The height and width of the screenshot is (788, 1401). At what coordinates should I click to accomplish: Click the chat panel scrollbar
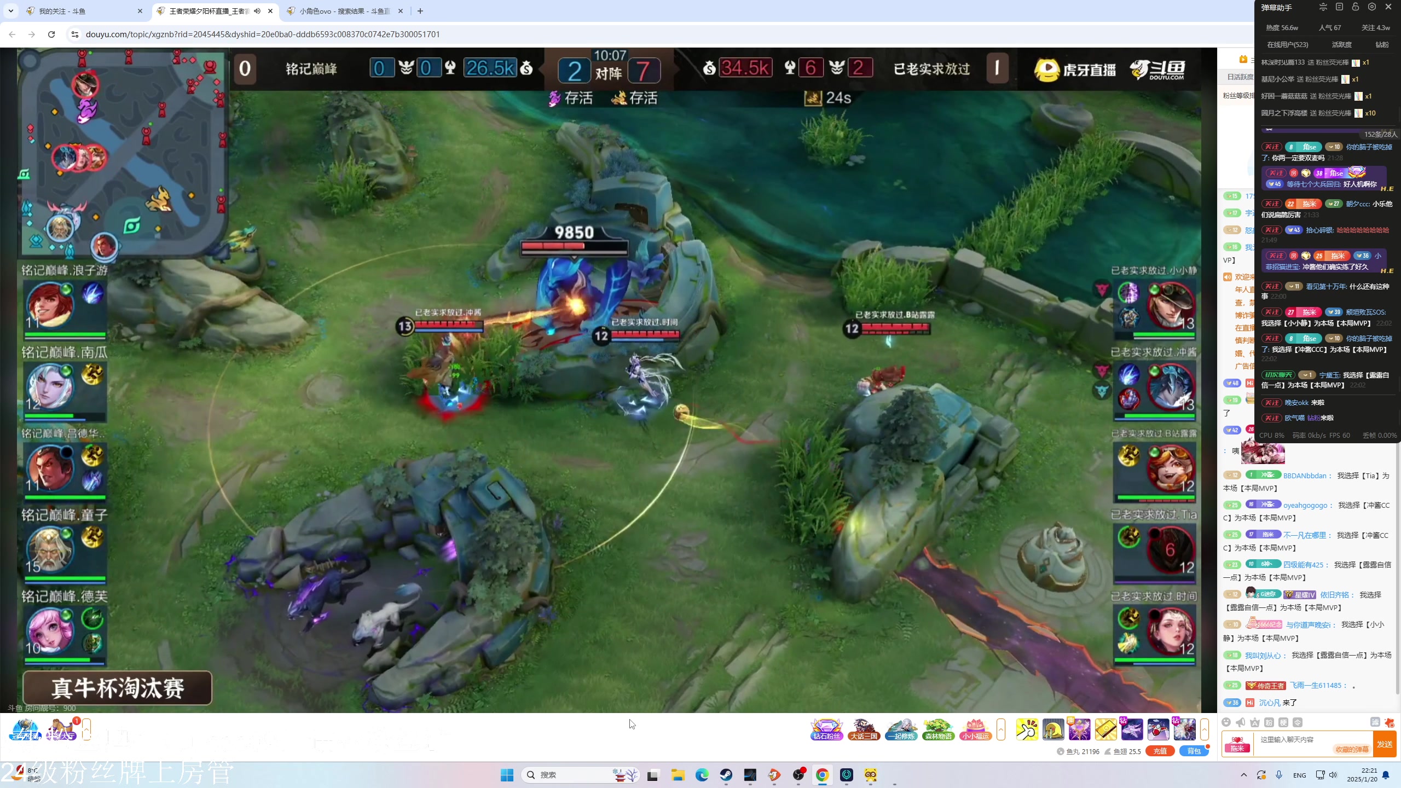click(x=1397, y=569)
